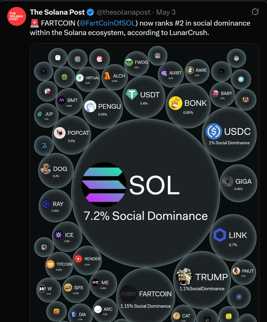Click the ARC white sphere icon
Screen dimensions: 267x322
tap(98, 309)
